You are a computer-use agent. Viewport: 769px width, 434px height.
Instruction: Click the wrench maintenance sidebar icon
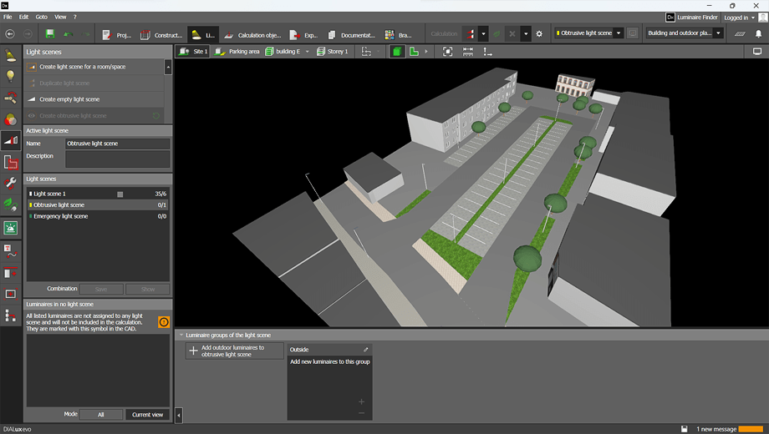click(x=11, y=183)
